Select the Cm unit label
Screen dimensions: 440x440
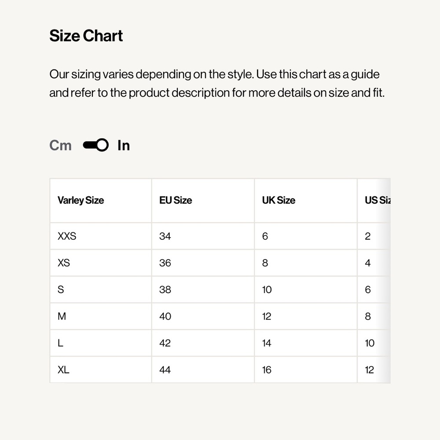(x=60, y=145)
